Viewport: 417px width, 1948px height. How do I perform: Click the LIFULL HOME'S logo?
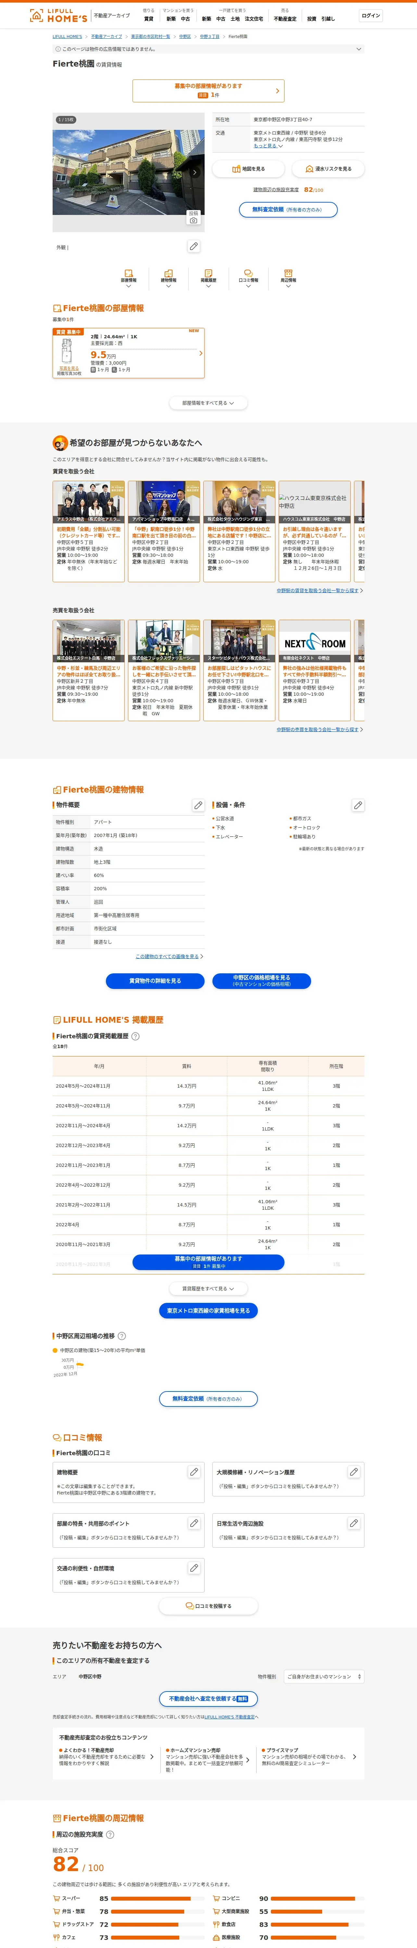(58, 15)
